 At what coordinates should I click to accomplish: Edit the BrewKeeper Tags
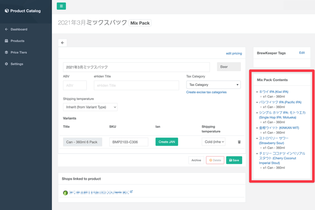(x=302, y=53)
